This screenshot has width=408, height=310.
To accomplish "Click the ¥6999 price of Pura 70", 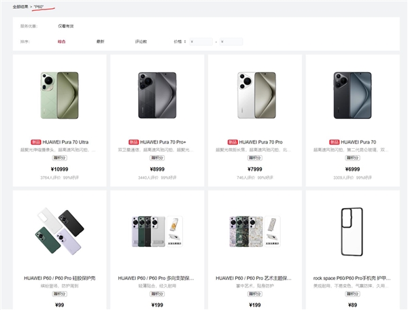I will click(352, 169).
